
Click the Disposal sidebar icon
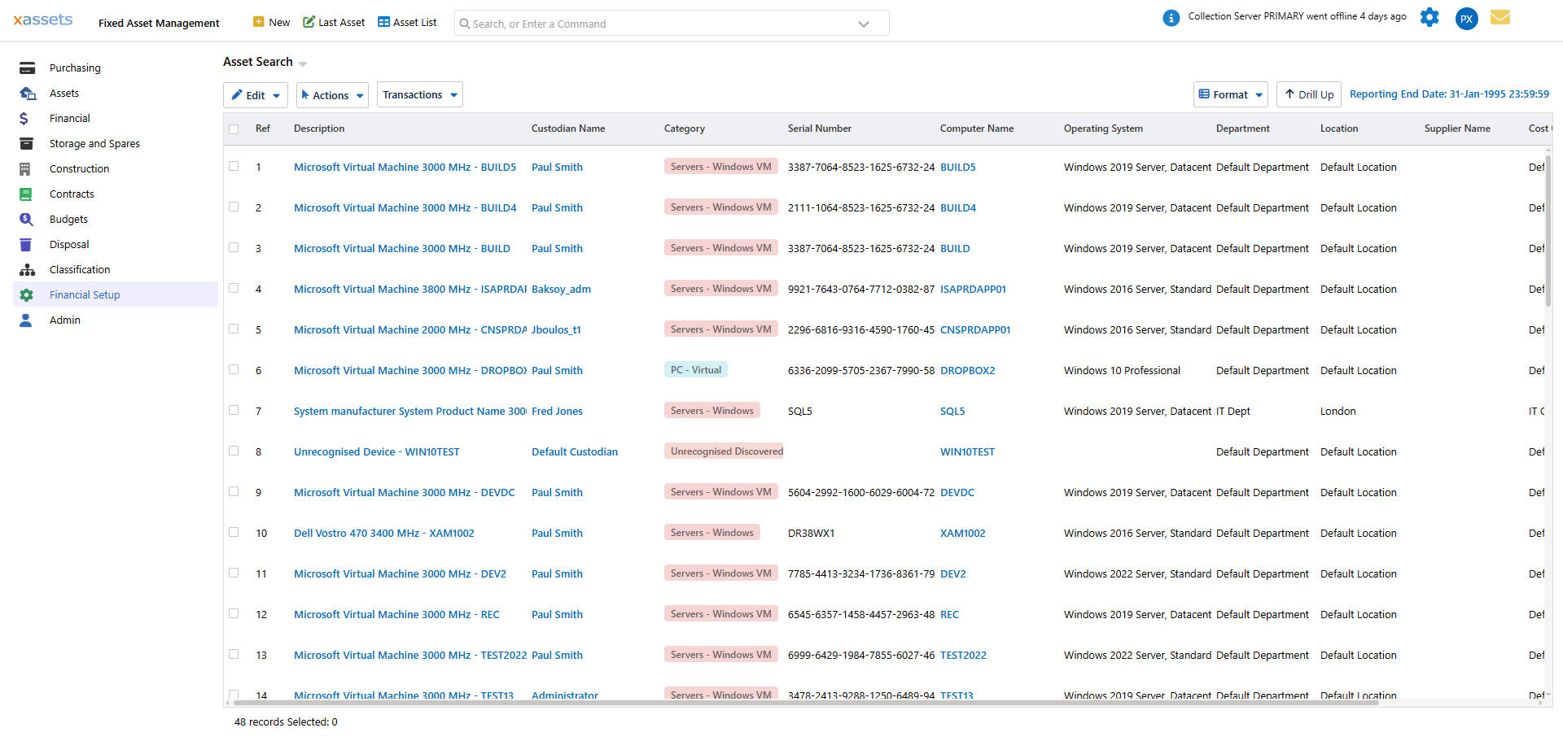click(x=27, y=244)
